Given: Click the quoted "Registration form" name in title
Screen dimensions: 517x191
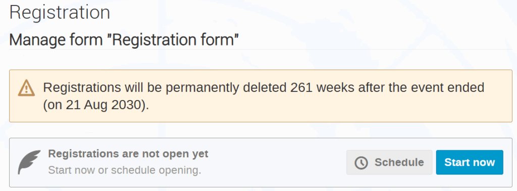Looking at the screenshot, I should coord(175,40).
